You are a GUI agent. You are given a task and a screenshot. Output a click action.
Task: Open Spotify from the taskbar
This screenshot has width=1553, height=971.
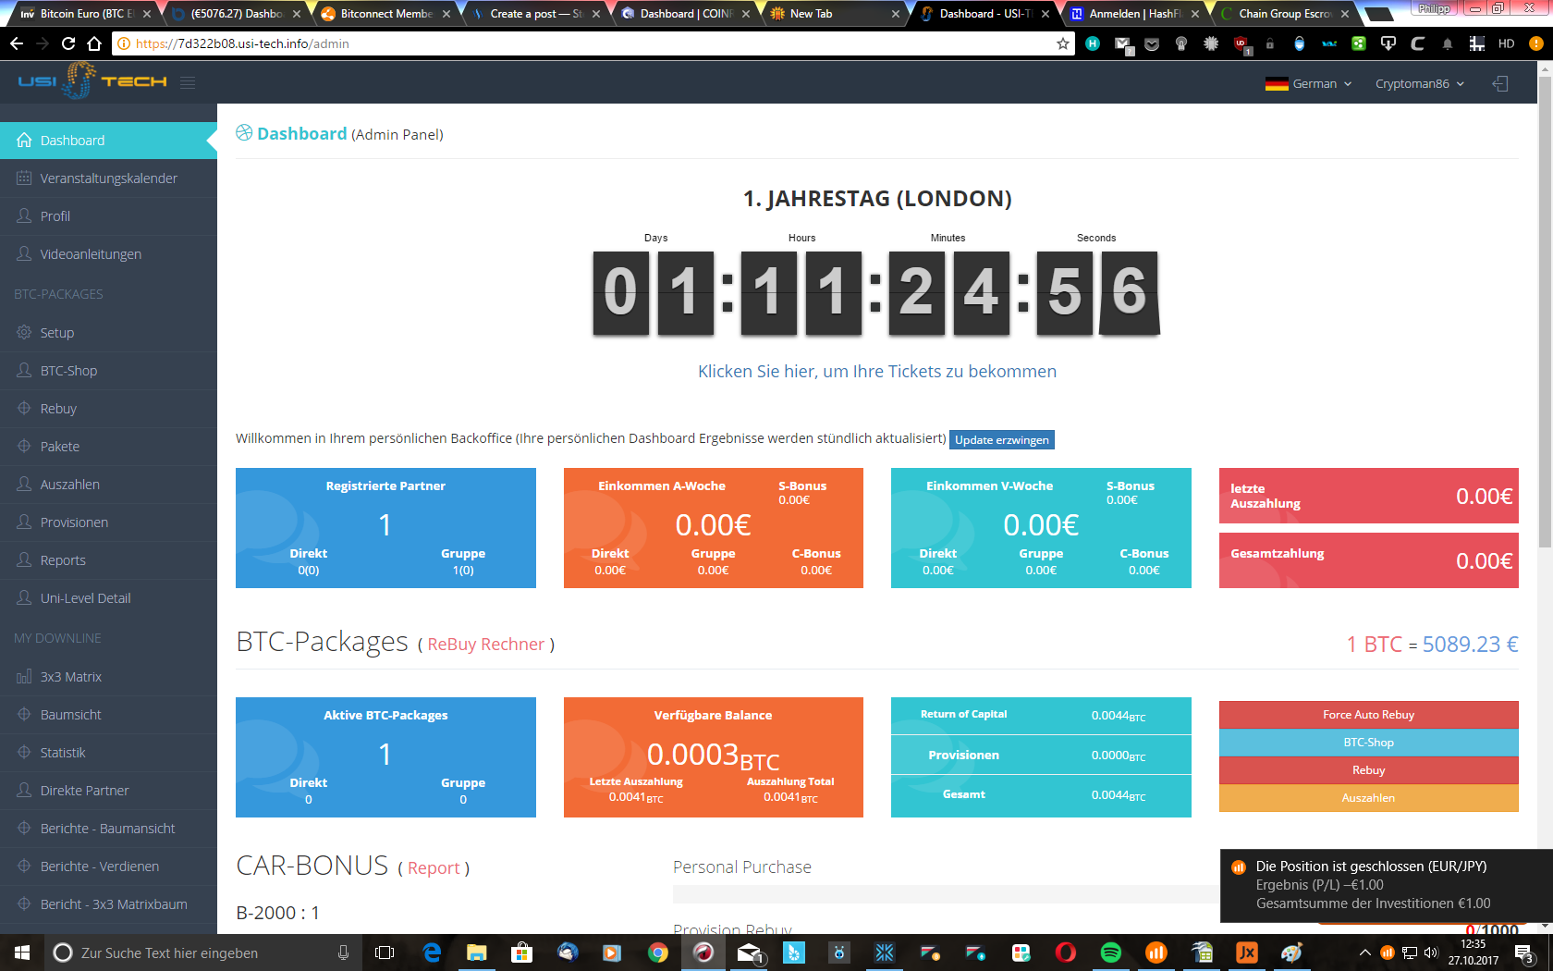1111,953
